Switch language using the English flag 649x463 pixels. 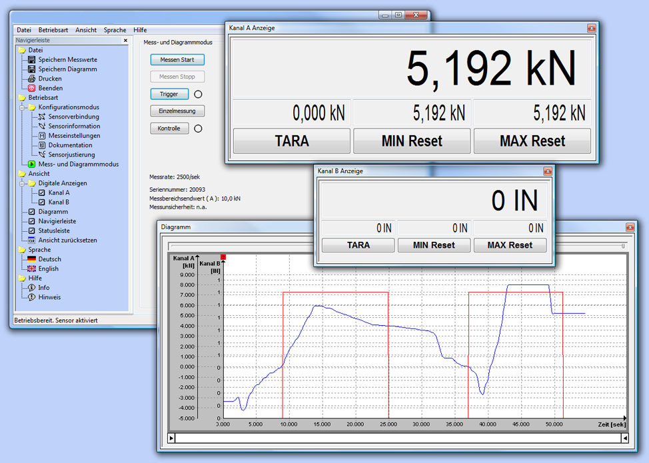pos(31,268)
